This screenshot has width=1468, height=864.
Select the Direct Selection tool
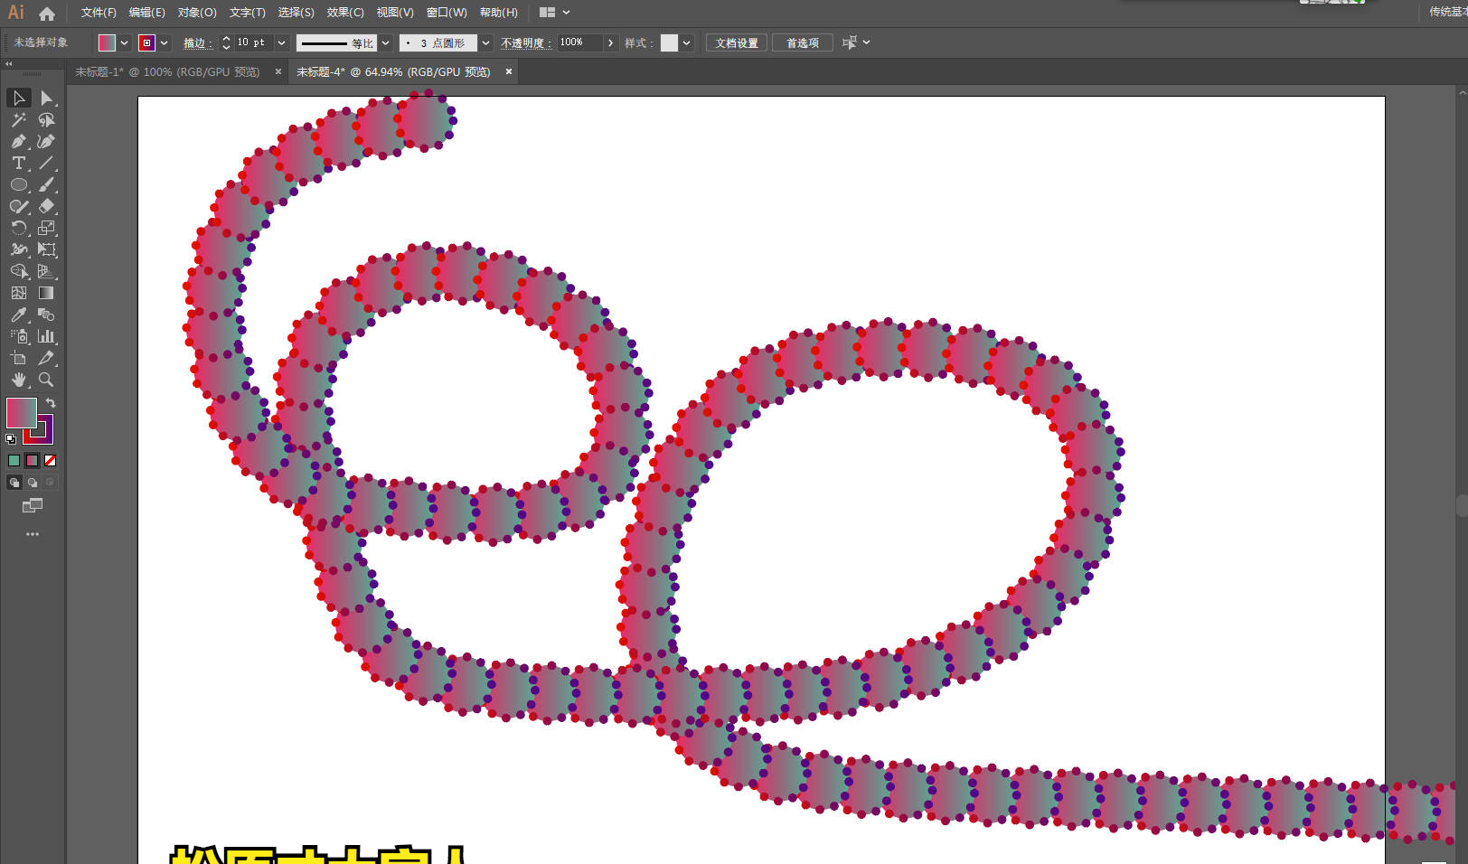46,98
